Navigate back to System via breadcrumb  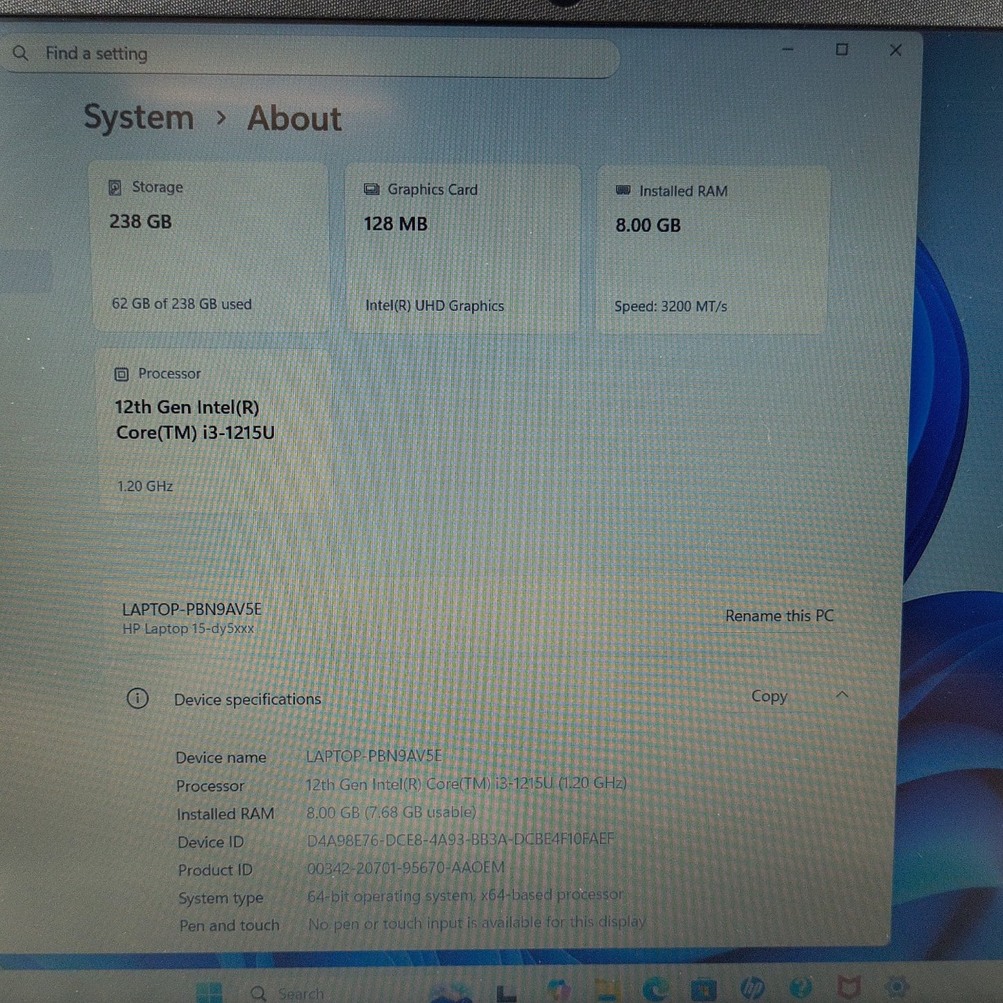point(138,118)
